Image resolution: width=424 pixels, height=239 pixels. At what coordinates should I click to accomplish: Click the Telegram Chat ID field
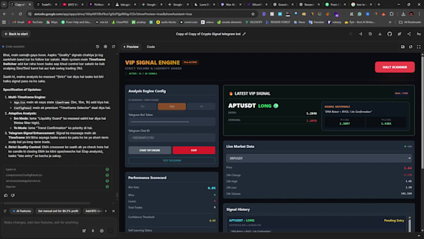point(171,138)
